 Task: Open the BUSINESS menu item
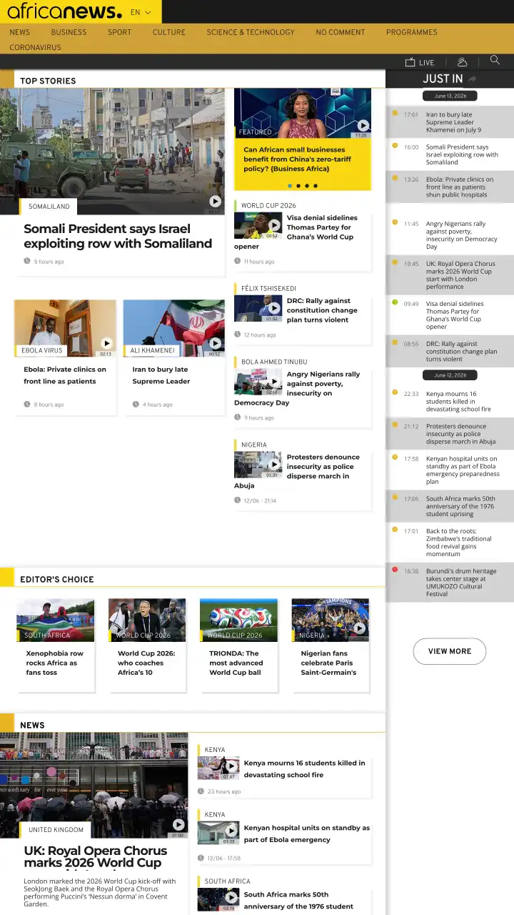click(x=69, y=32)
